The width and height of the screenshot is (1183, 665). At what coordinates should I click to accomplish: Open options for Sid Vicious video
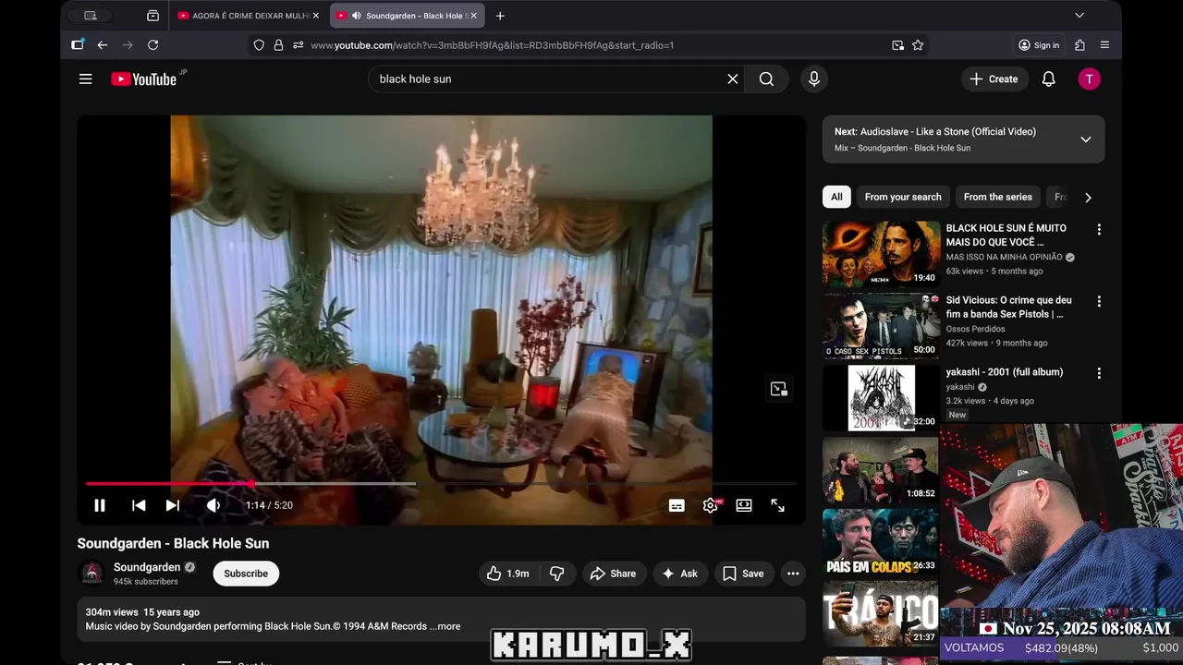click(x=1099, y=301)
